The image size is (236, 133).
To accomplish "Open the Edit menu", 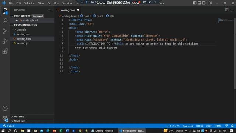I will tap(18, 3).
